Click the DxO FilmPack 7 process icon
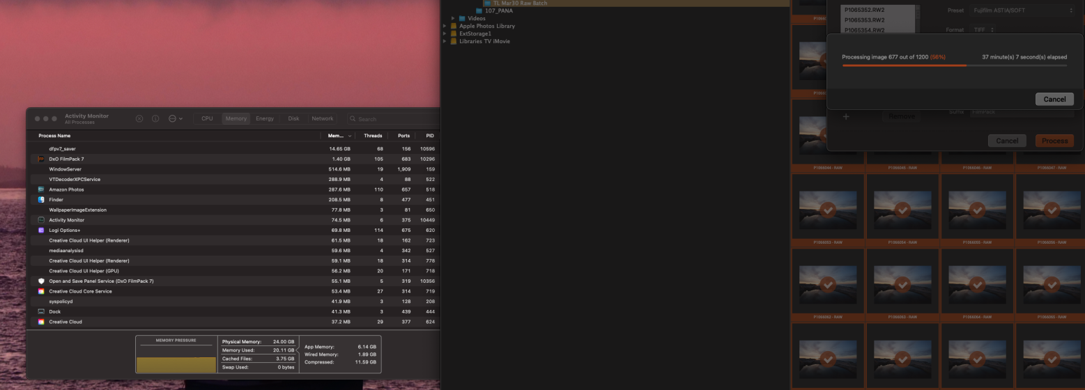Viewport: 1085px width, 390px height. pos(41,159)
